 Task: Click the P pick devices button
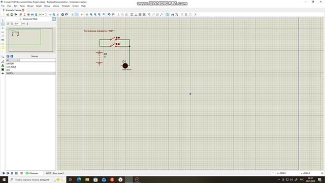[8, 56]
